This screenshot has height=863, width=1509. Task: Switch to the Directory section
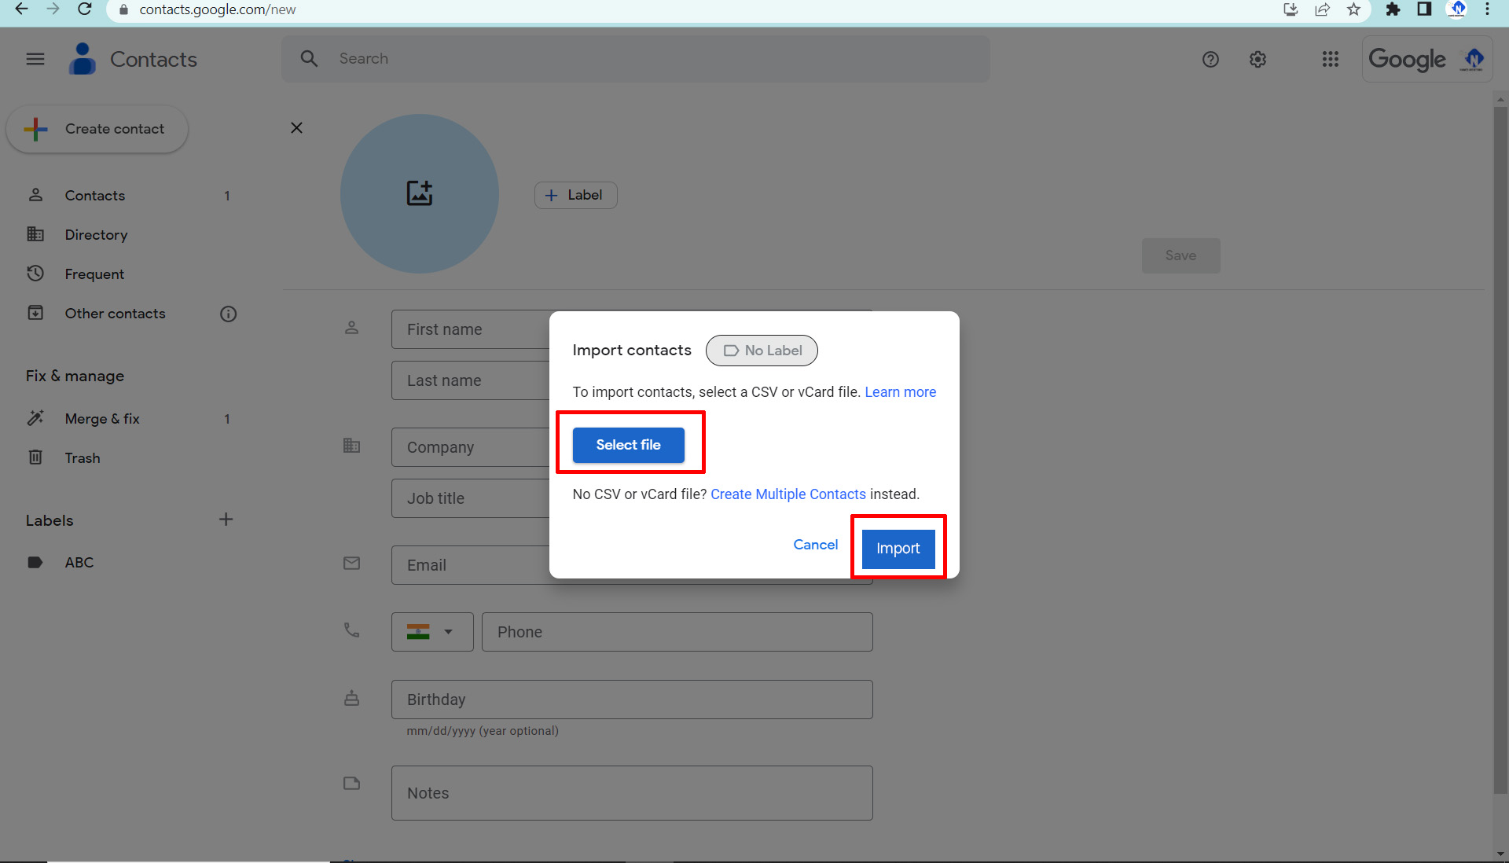(96, 234)
